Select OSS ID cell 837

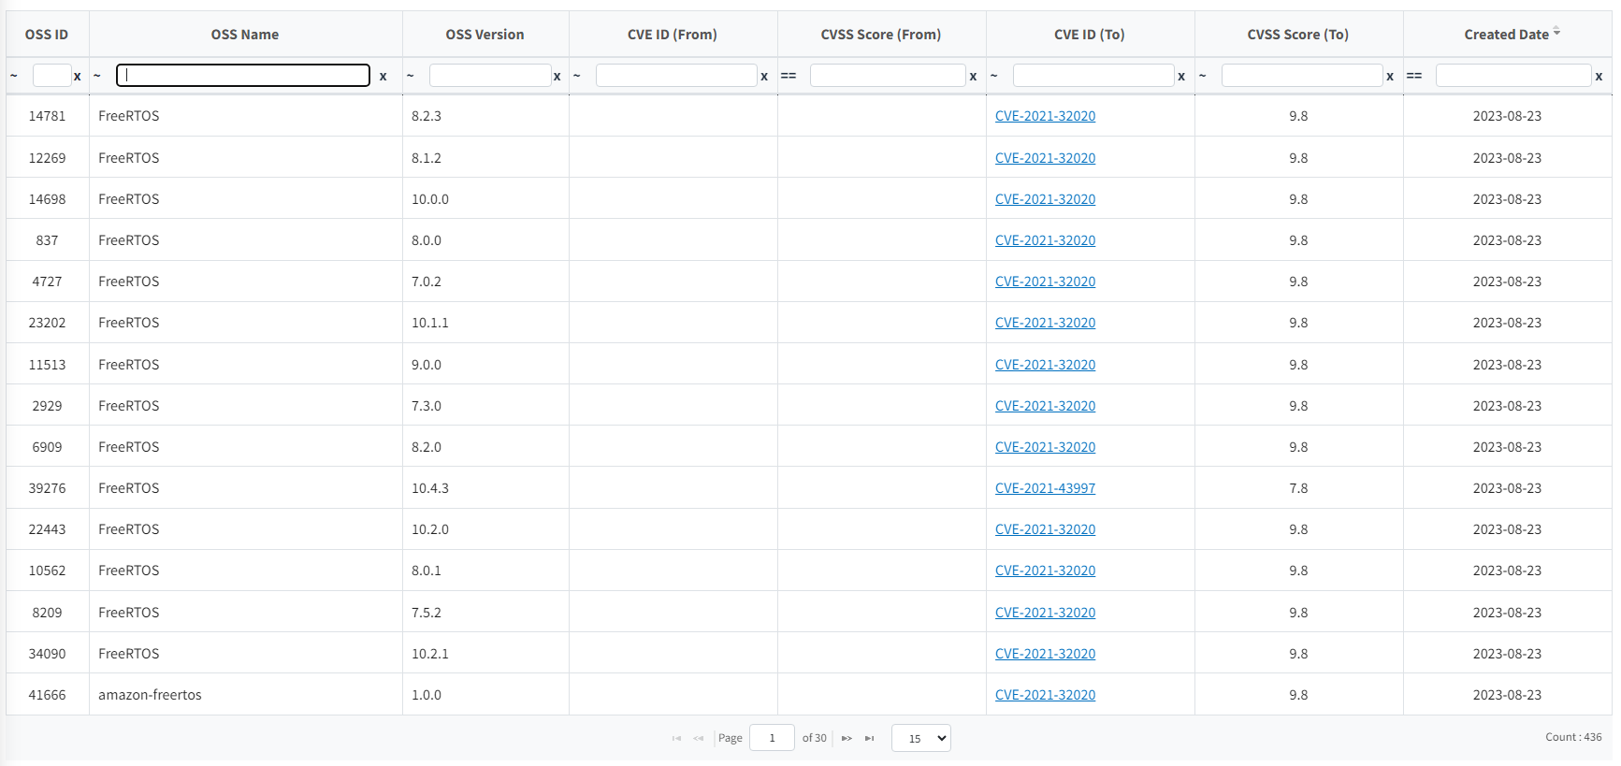point(47,240)
